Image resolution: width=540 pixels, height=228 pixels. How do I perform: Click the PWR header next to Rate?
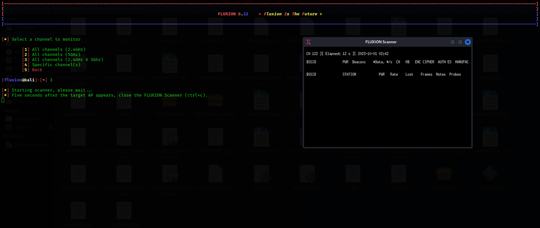coord(382,75)
